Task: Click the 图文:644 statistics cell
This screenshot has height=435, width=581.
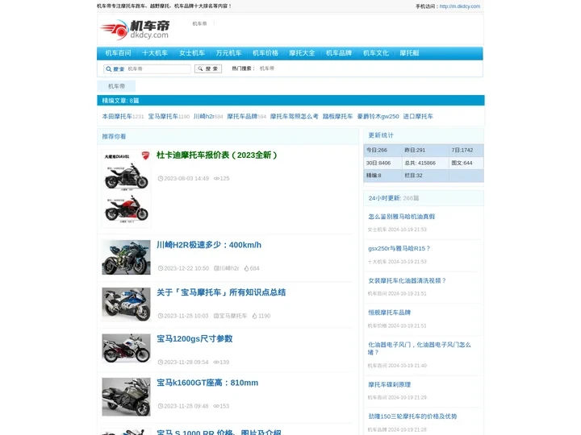Action: (x=466, y=163)
